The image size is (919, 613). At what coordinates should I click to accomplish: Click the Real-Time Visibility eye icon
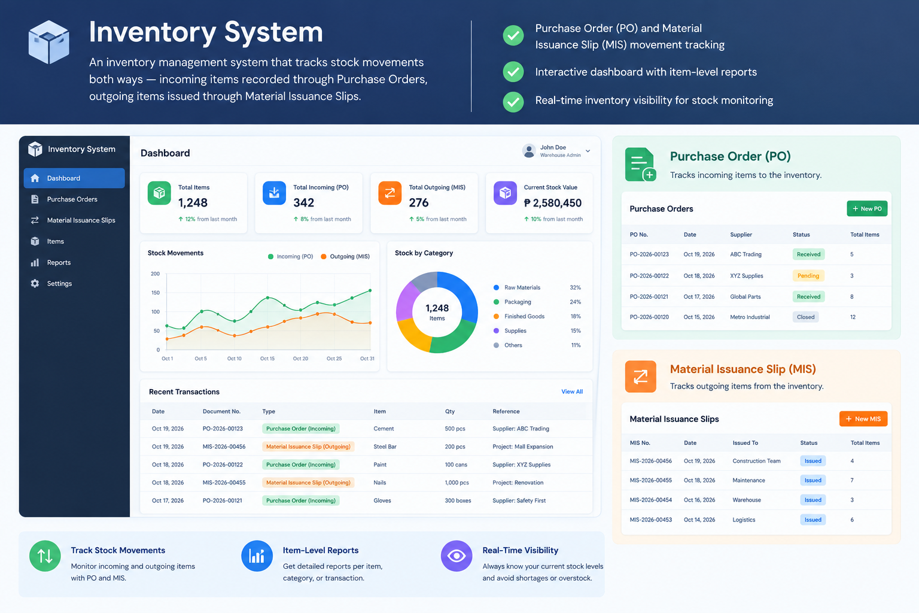457,556
